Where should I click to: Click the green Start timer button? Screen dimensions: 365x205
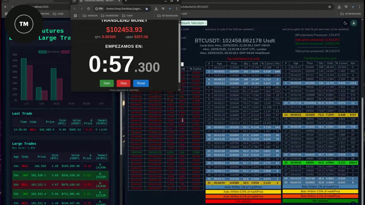coord(107,83)
